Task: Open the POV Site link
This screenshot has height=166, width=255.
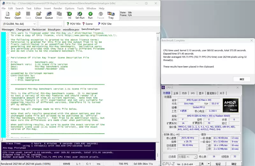Action: pos(105,24)
